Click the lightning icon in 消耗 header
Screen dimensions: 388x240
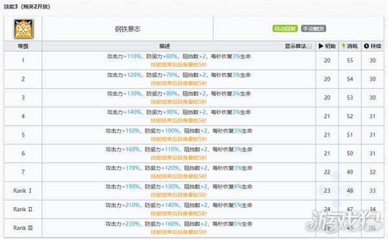(x=343, y=46)
